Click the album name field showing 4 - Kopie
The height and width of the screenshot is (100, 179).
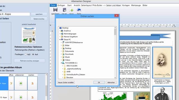coord(15,14)
